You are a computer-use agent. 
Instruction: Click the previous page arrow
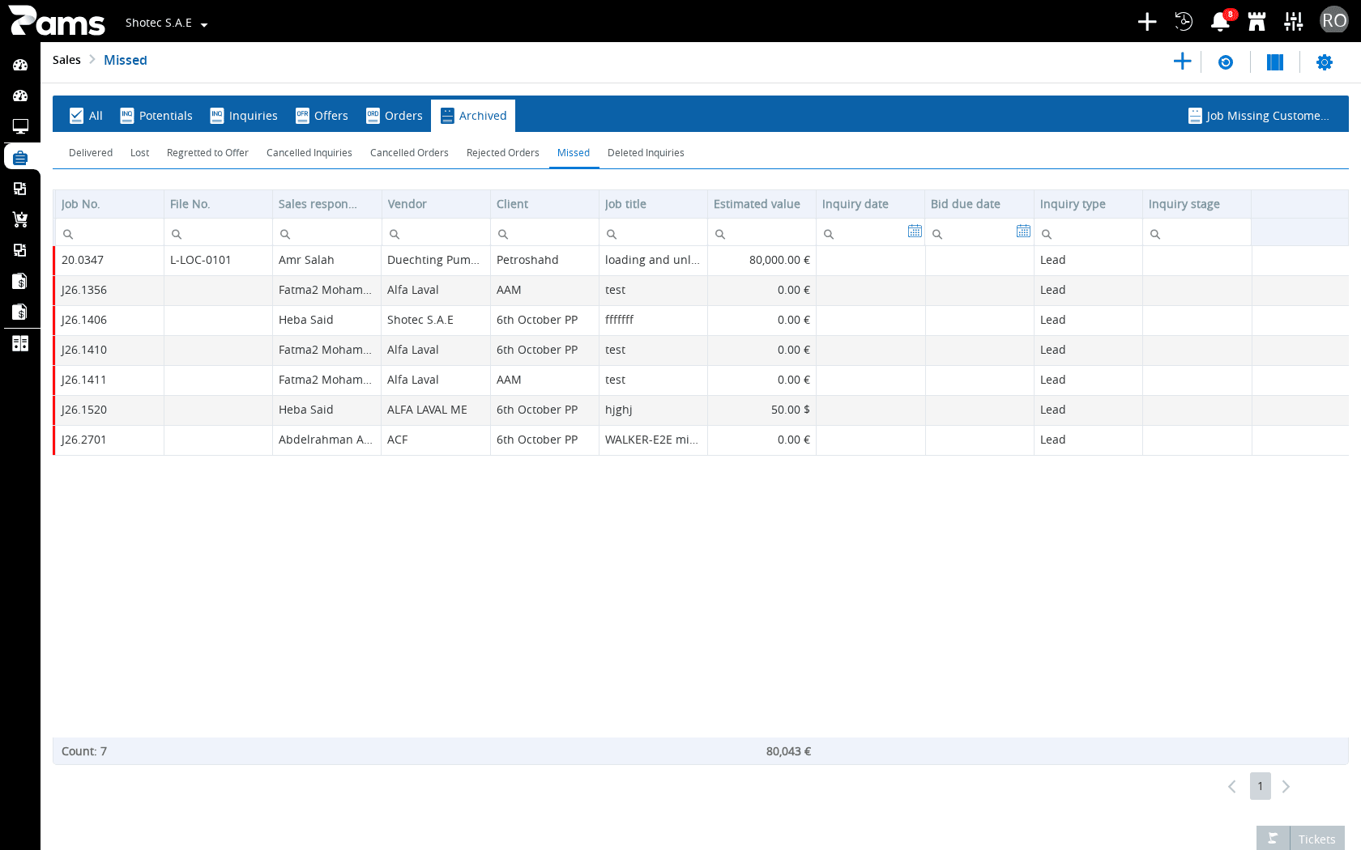coord(1231,787)
